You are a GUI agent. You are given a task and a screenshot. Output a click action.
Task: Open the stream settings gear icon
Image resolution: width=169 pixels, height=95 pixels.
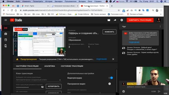[x=122, y=20]
